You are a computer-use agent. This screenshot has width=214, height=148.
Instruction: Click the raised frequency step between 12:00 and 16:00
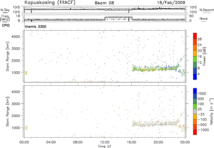tap(118, 17)
